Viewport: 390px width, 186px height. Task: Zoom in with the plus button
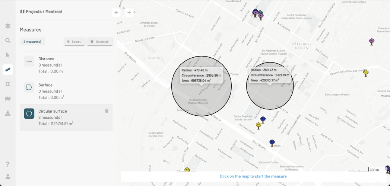tap(129, 12)
